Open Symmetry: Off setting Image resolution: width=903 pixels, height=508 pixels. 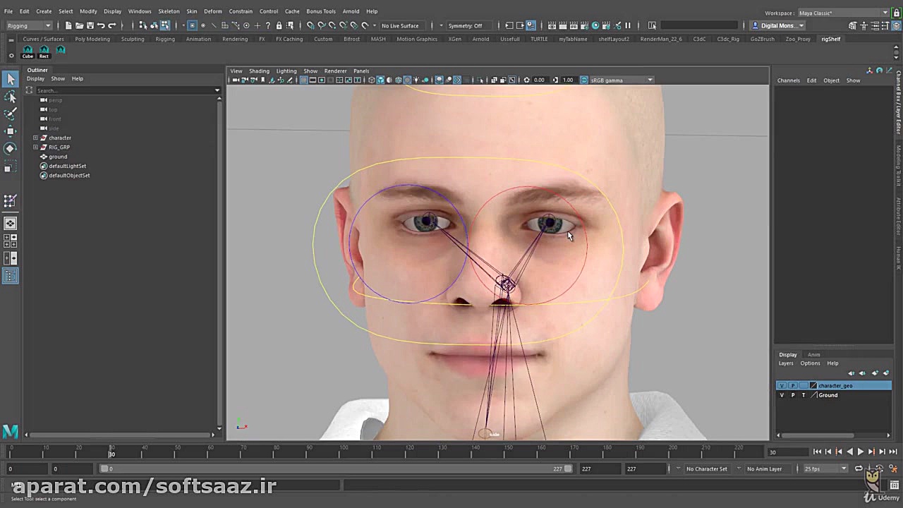coord(465,25)
